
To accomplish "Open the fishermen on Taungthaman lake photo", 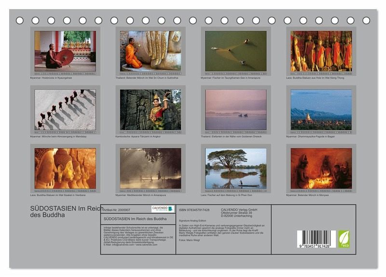I will (x=235, y=51).
